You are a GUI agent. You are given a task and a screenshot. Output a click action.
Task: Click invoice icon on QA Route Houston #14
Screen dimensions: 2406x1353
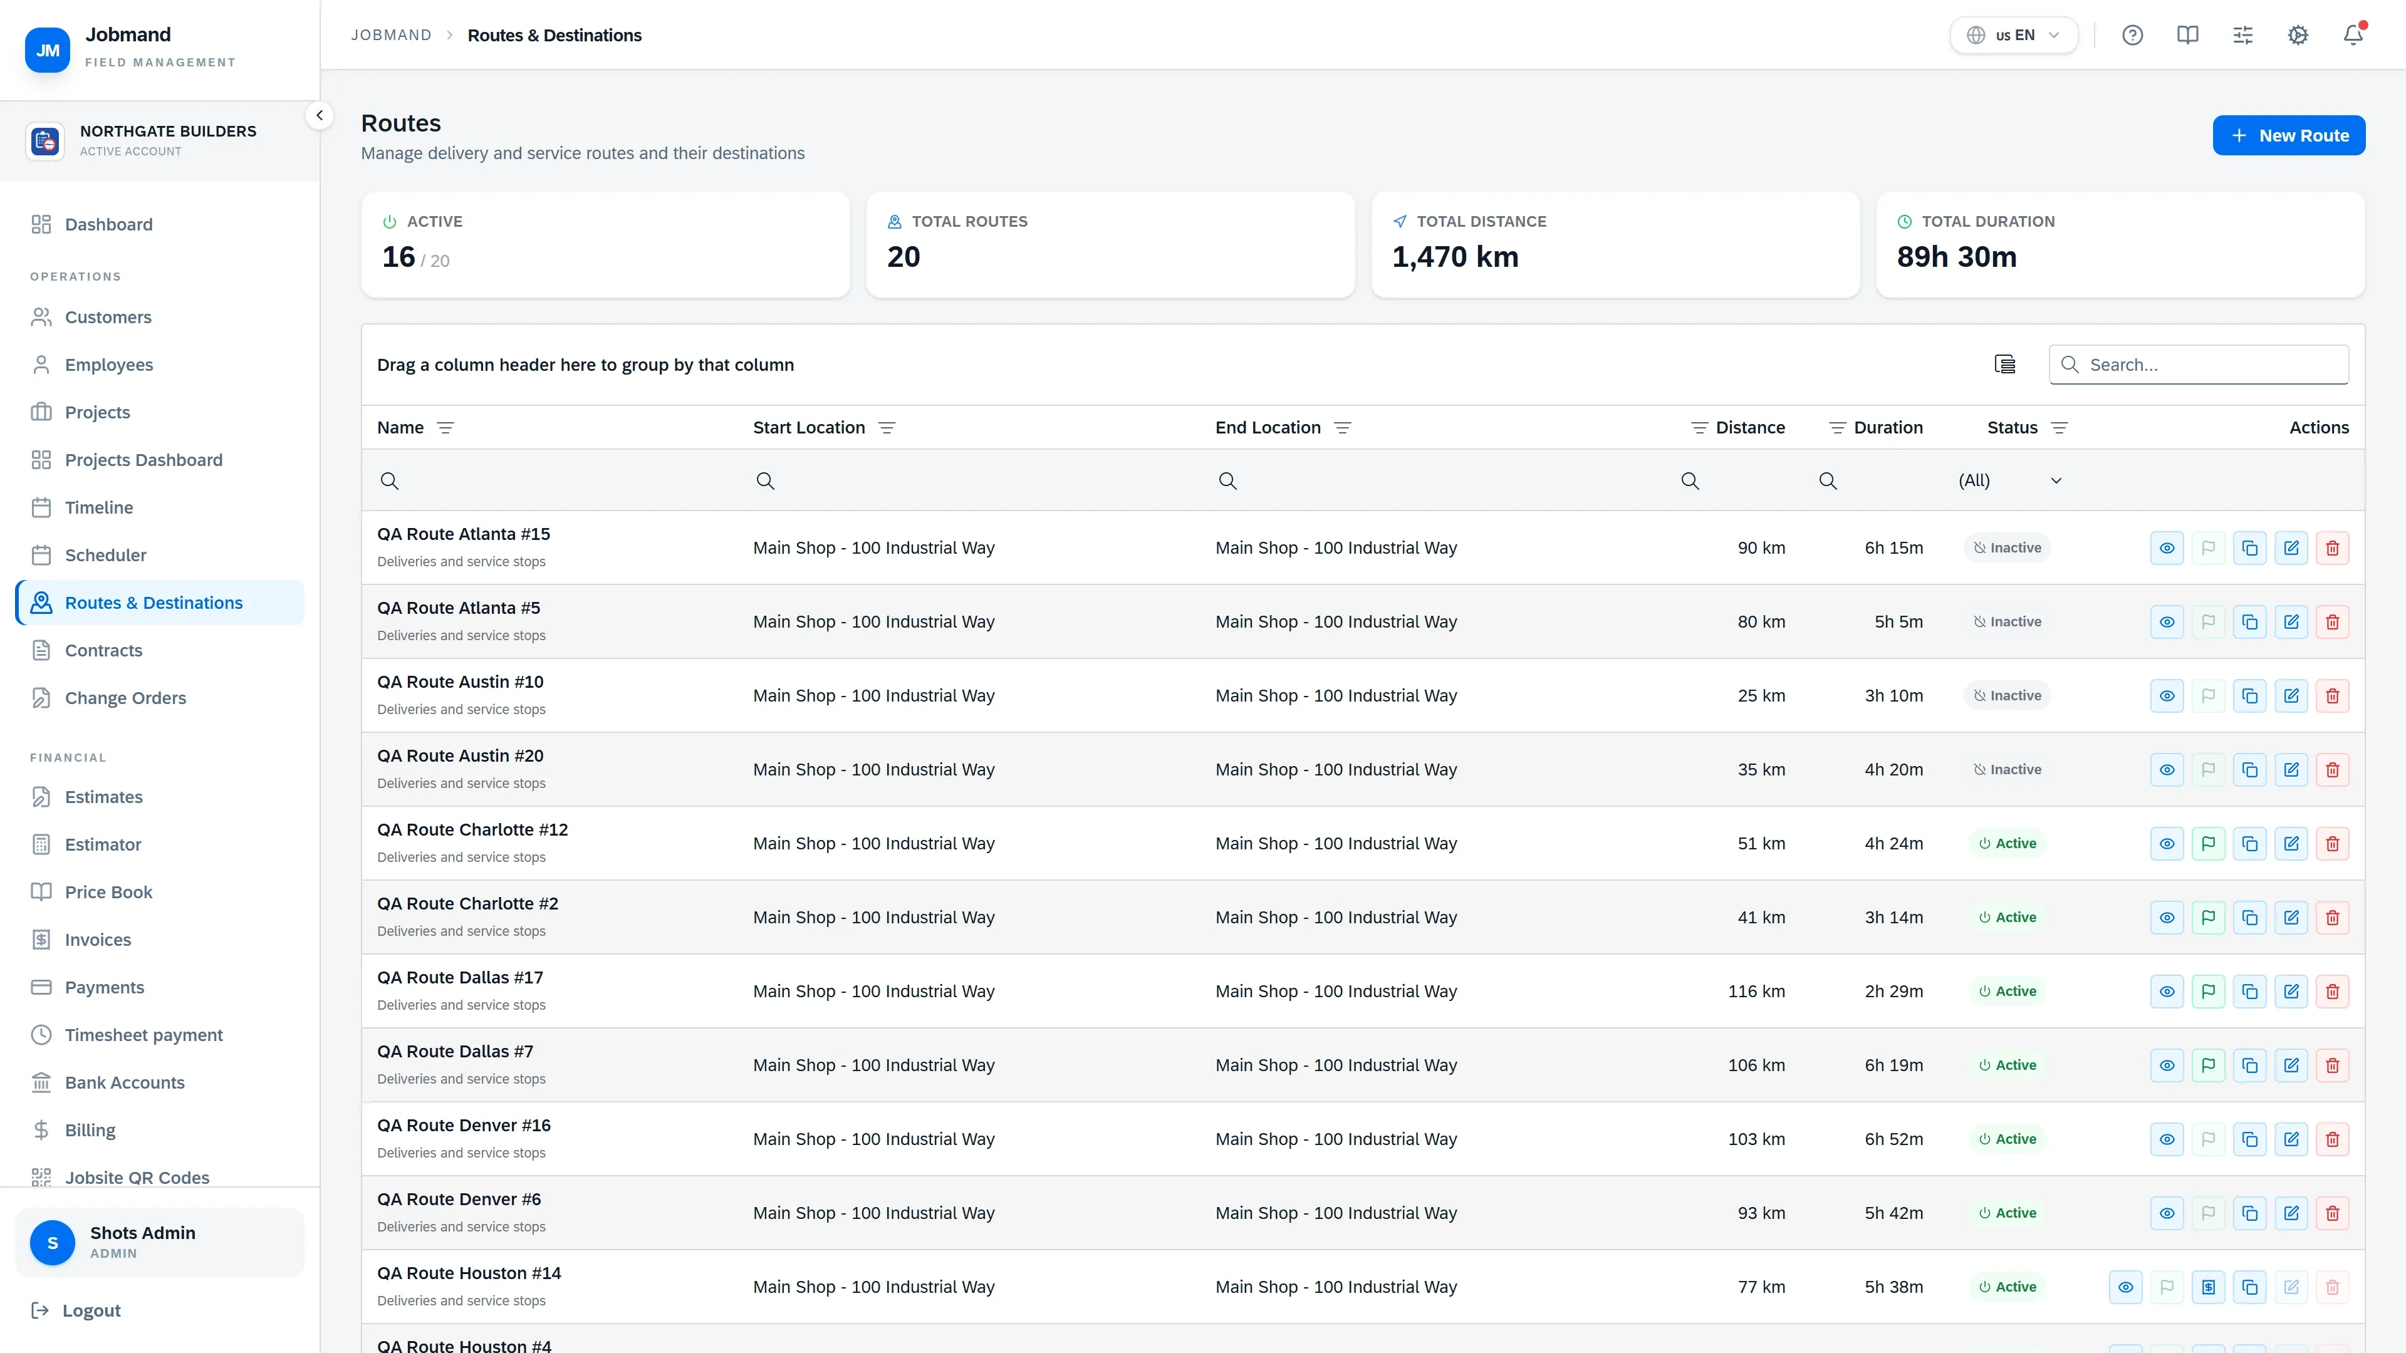tap(2208, 1287)
